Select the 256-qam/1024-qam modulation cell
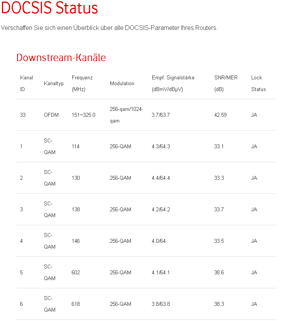 pos(126,115)
